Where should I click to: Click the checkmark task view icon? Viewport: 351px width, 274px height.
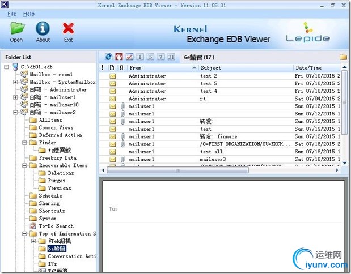coord(129,57)
